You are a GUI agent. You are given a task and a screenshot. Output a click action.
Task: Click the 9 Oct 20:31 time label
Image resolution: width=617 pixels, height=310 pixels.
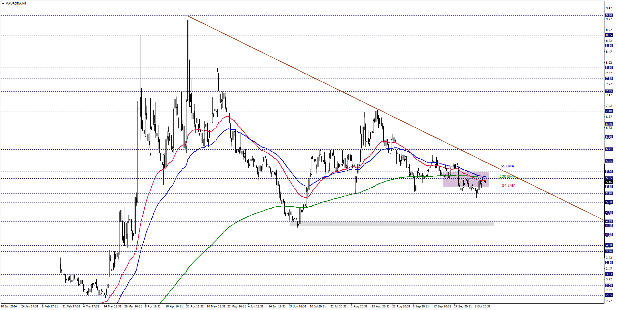[483, 306]
